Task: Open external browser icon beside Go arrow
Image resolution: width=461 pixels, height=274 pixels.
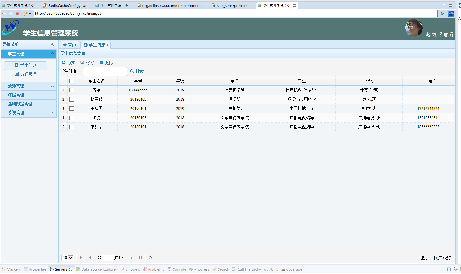Action: coord(451,14)
